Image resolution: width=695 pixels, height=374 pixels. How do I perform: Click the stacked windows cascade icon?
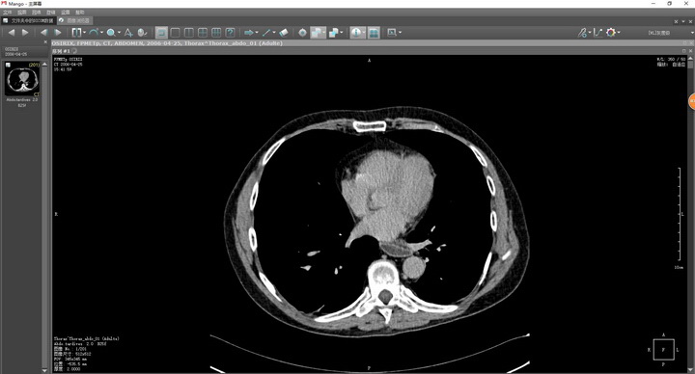pyautogui.click(x=334, y=33)
